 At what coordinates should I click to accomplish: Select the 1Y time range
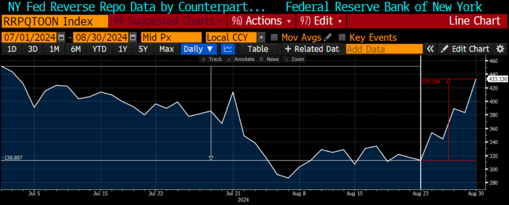pyautogui.click(x=122, y=49)
